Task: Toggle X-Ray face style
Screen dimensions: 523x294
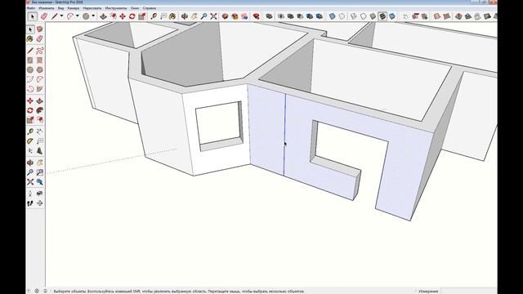Action: tap(332, 16)
